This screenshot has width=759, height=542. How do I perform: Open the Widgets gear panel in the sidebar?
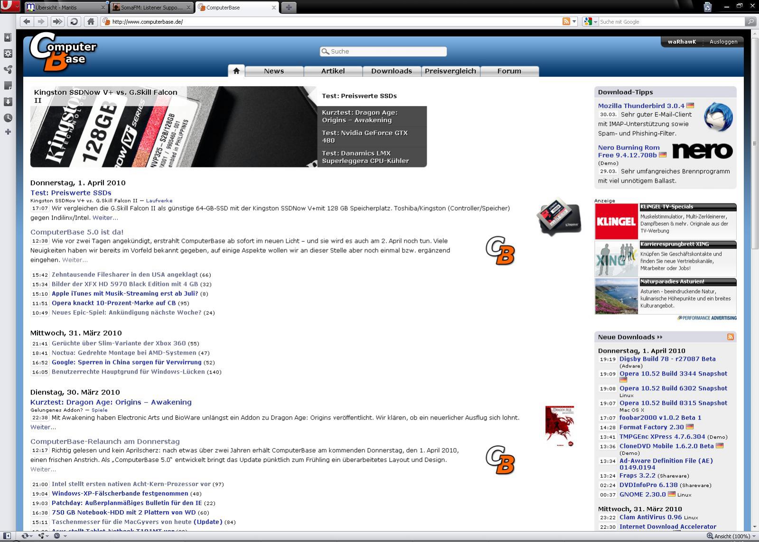click(x=8, y=54)
